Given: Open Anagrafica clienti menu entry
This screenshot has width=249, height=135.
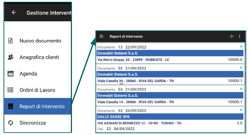Looking at the screenshot, I should [38, 57].
